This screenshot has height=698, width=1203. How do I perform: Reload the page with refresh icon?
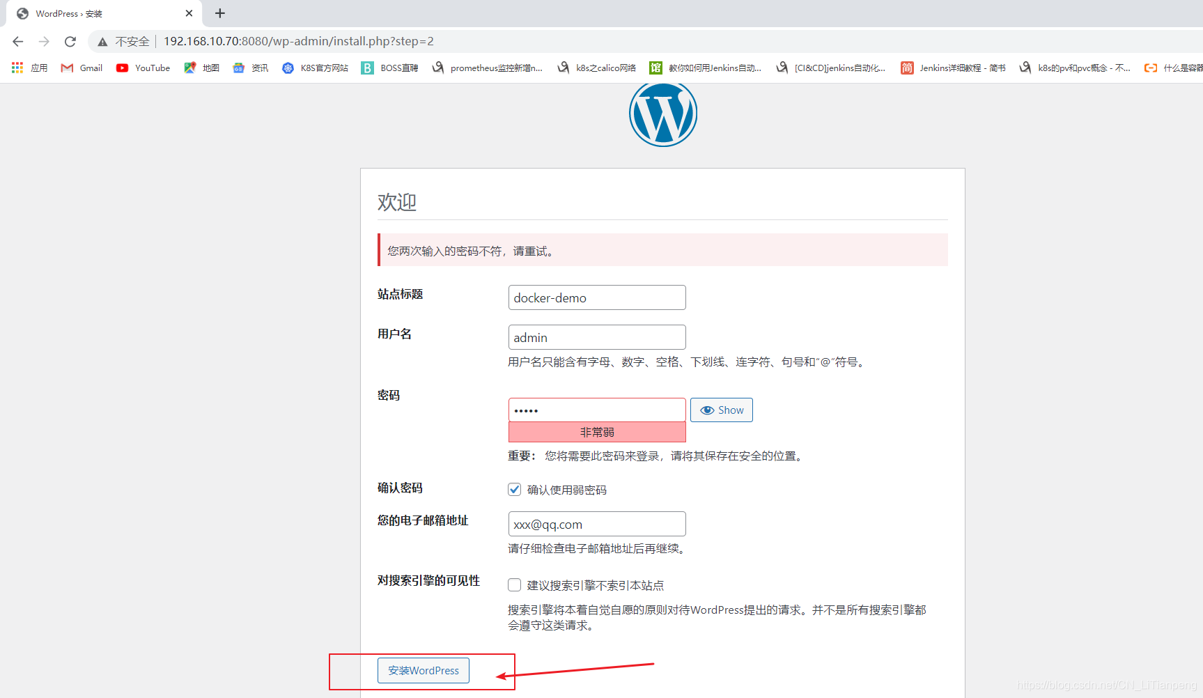(70, 42)
